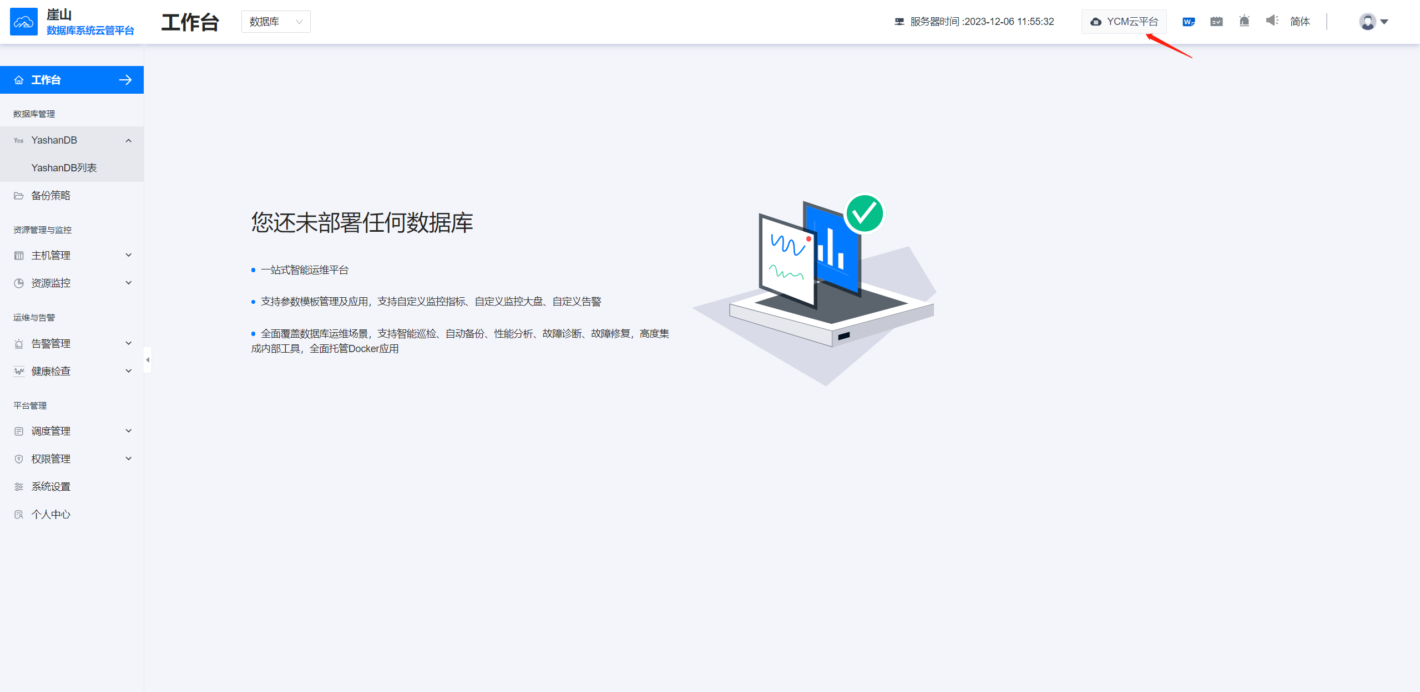The image size is (1420, 692).
Task: Open the task checklist icon in header
Action: point(1216,21)
